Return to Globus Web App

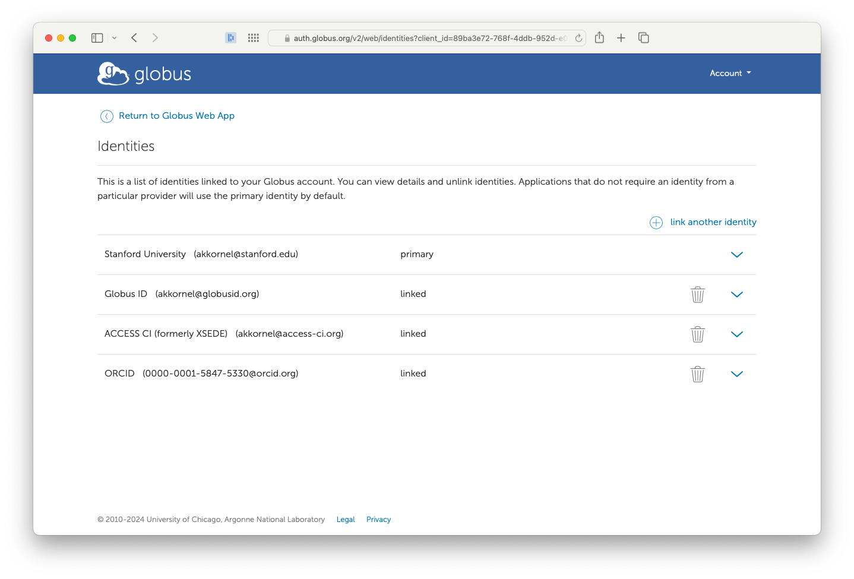[176, 116]
